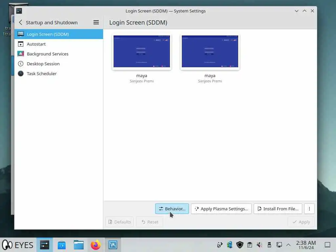Image resolution: width=336 pixels, height=252 pixels.
Task: Click the Desktop Session sidebar icon
Action: [21, 64]
